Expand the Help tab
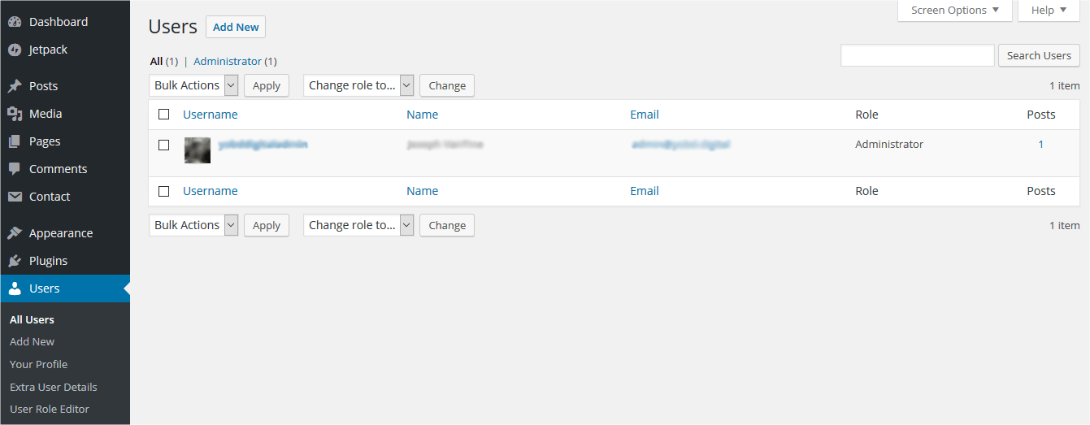This screenshot has width=1090, height=425. [x=1049, y=11]
